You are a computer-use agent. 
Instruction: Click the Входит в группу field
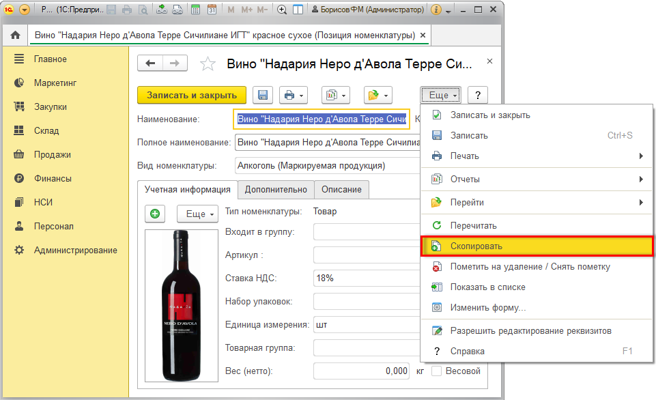point(367,232)
